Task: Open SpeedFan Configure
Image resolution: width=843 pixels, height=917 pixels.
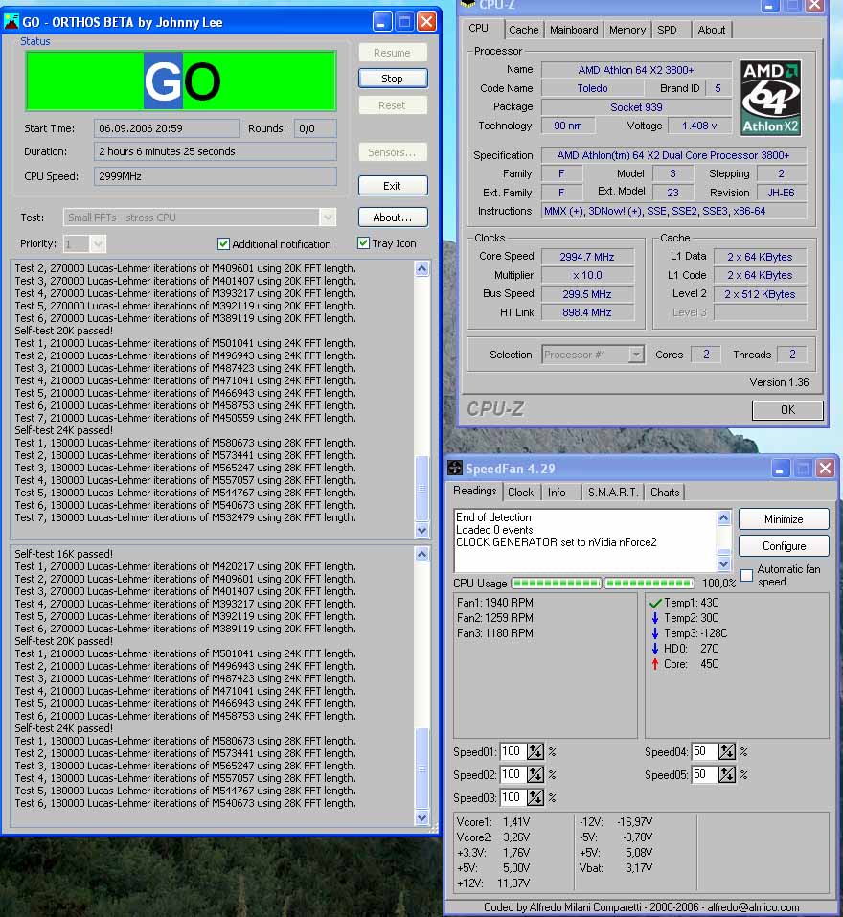Action: pos(784,546)
